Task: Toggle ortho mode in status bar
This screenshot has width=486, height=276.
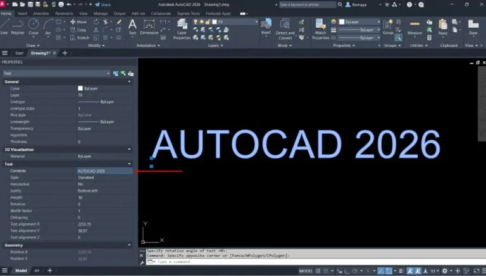Action: (x=346, y=271)
